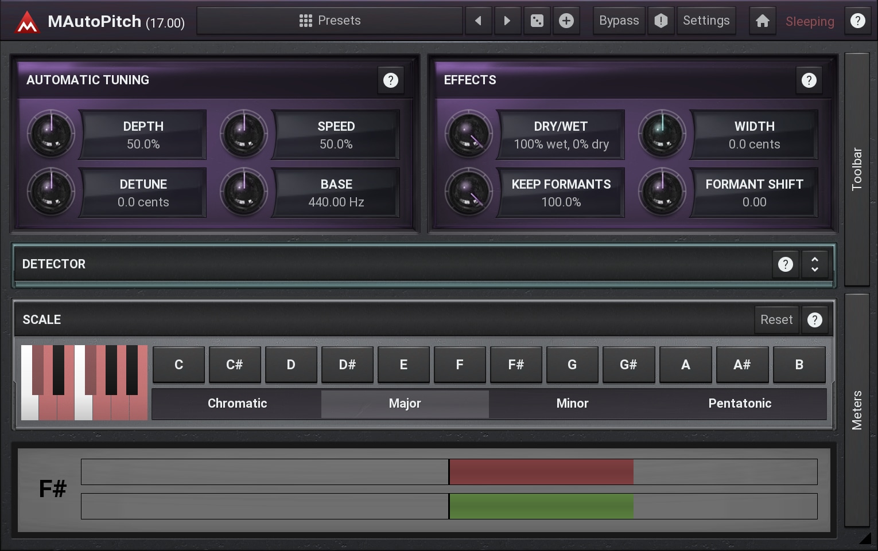Screen dimensions: 878x551
Task: Open help for Effects panel
Action: (809, 80)
